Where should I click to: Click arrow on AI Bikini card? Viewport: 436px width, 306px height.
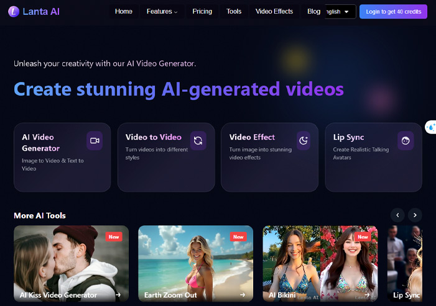[367, 295]
